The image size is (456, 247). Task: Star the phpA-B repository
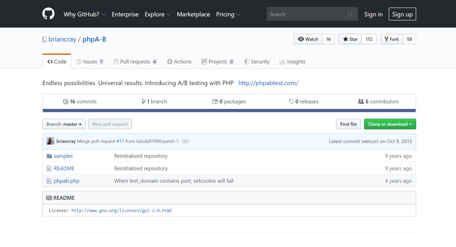(350, 39)
